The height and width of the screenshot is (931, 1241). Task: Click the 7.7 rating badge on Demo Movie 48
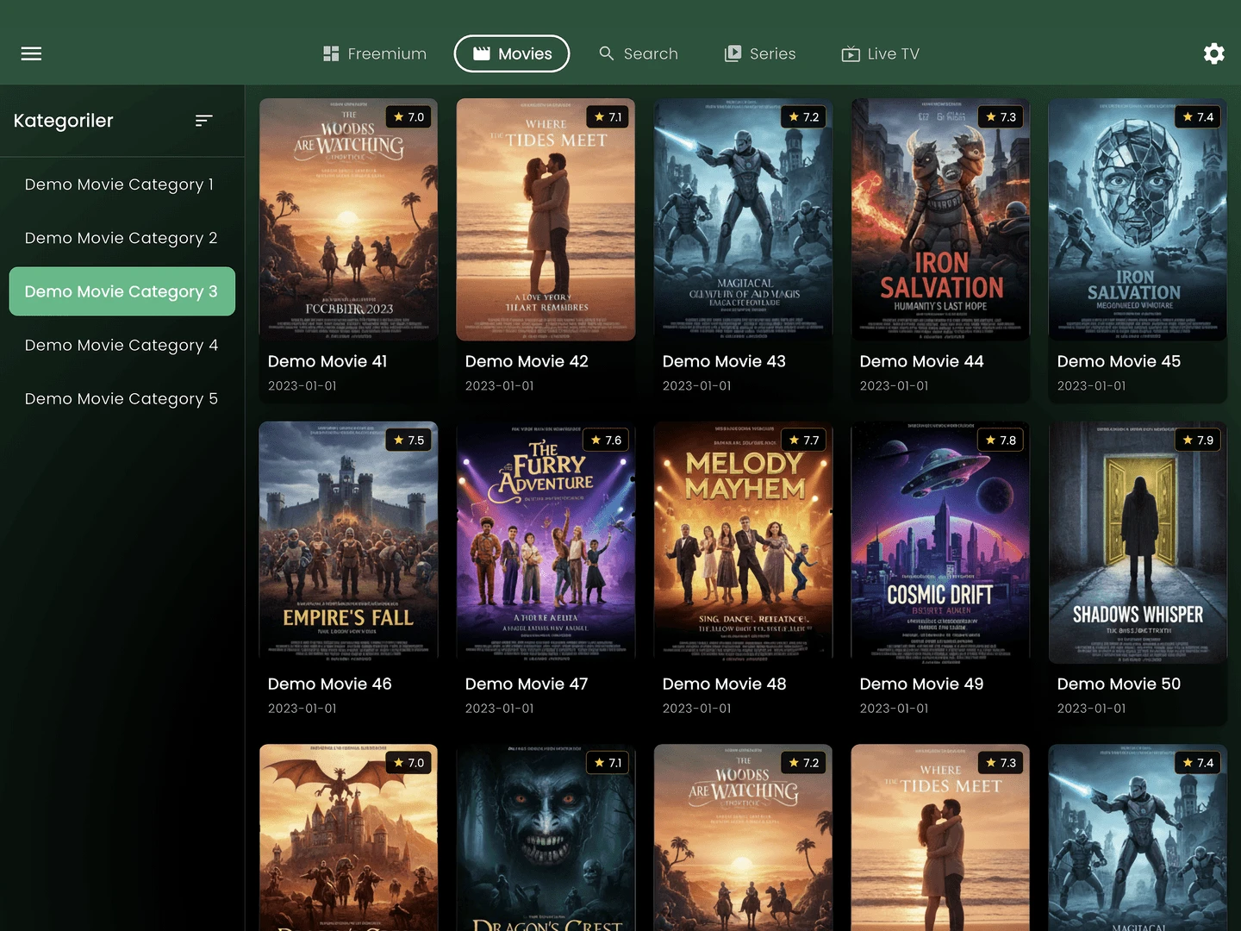[803, 440]
